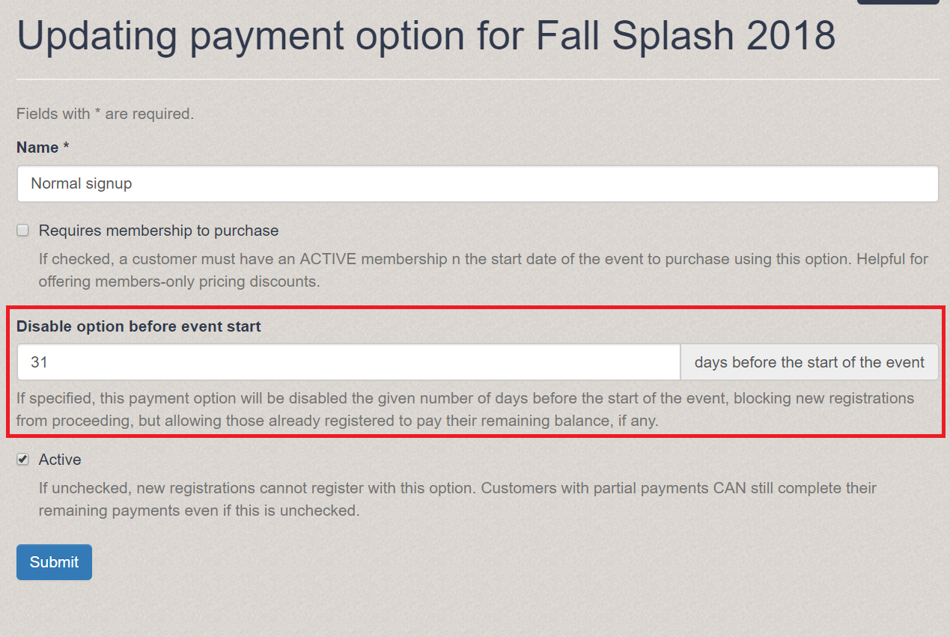
Task: Click the dark button at top right
Action: click(898, 3)
